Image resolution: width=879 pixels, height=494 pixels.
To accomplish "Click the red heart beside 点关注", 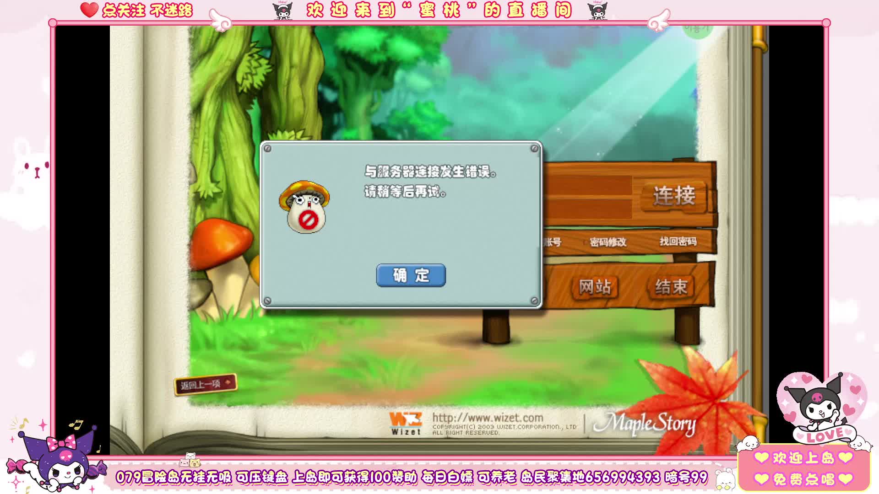I will point(89,10).
